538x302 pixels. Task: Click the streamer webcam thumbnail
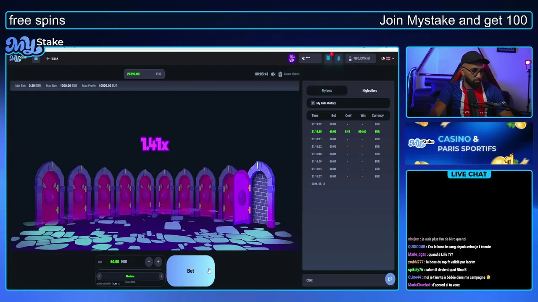[469, 82]
